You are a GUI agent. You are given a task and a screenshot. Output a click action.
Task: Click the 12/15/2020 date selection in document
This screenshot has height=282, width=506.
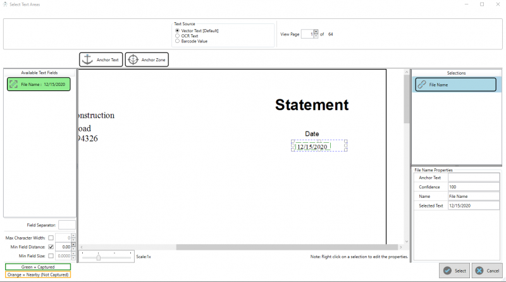[312, 147]
